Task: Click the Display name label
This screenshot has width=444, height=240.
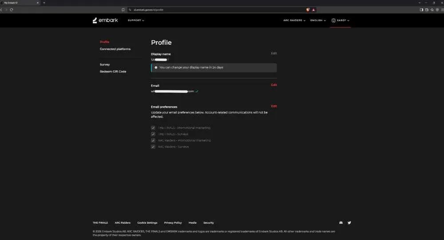Action: tap(161, 54)
